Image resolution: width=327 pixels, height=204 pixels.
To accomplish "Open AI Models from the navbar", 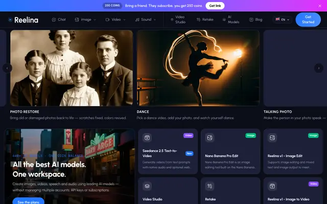I will tap(230, 19).
